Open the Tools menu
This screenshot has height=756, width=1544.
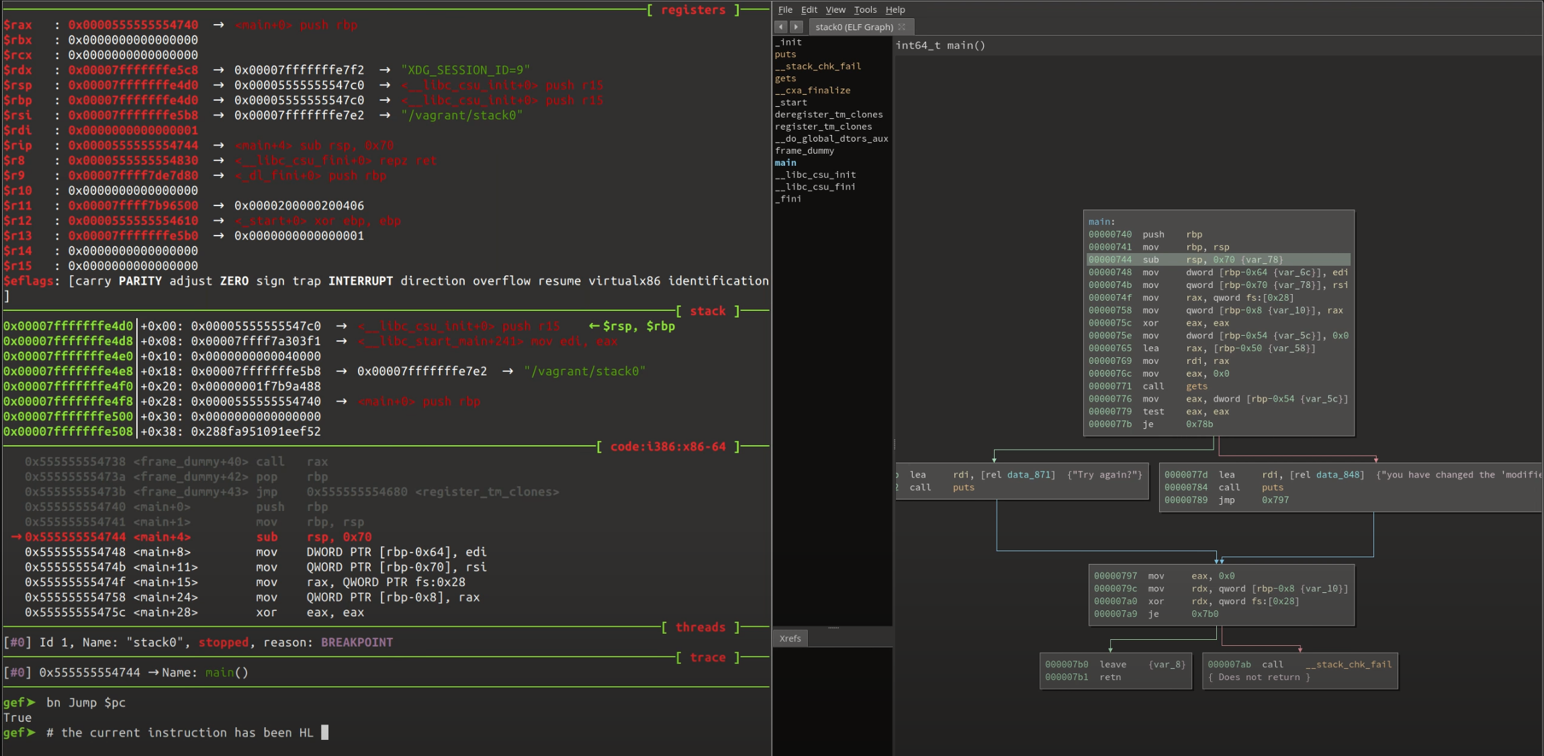865,9
